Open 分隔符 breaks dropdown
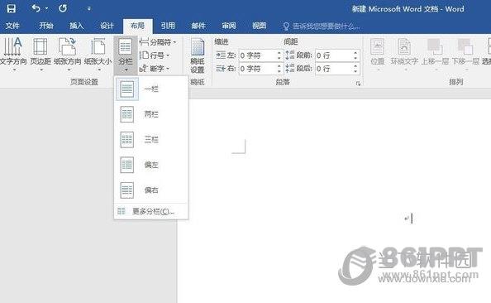The height and width of the screenshot is (303, 491). point(158,42)
